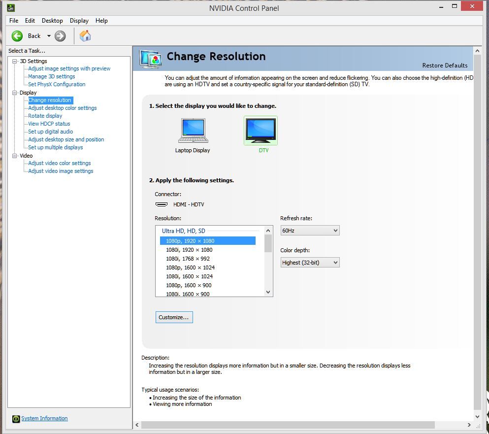
Task: Select Change resolution in the task tree
Action: 50,100
